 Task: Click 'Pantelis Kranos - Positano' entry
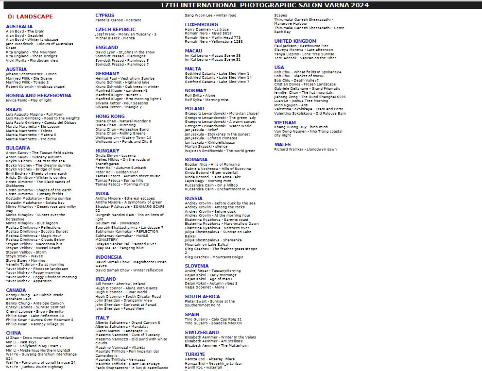click(x=119, y=20)
